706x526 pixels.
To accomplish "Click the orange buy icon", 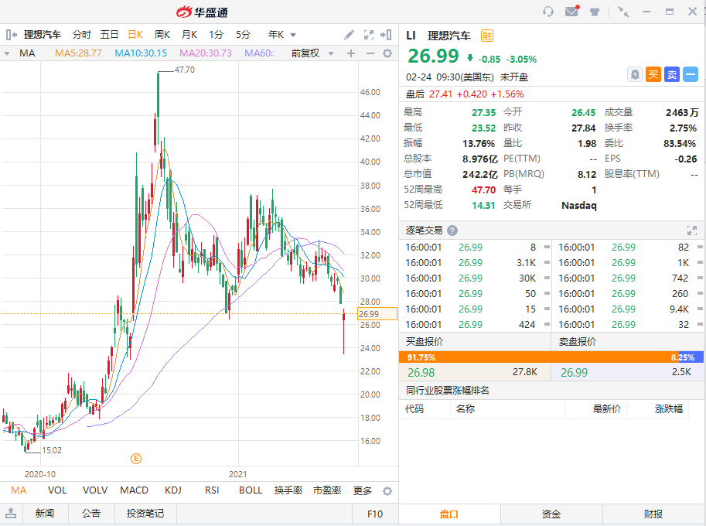I will (653, 74).
